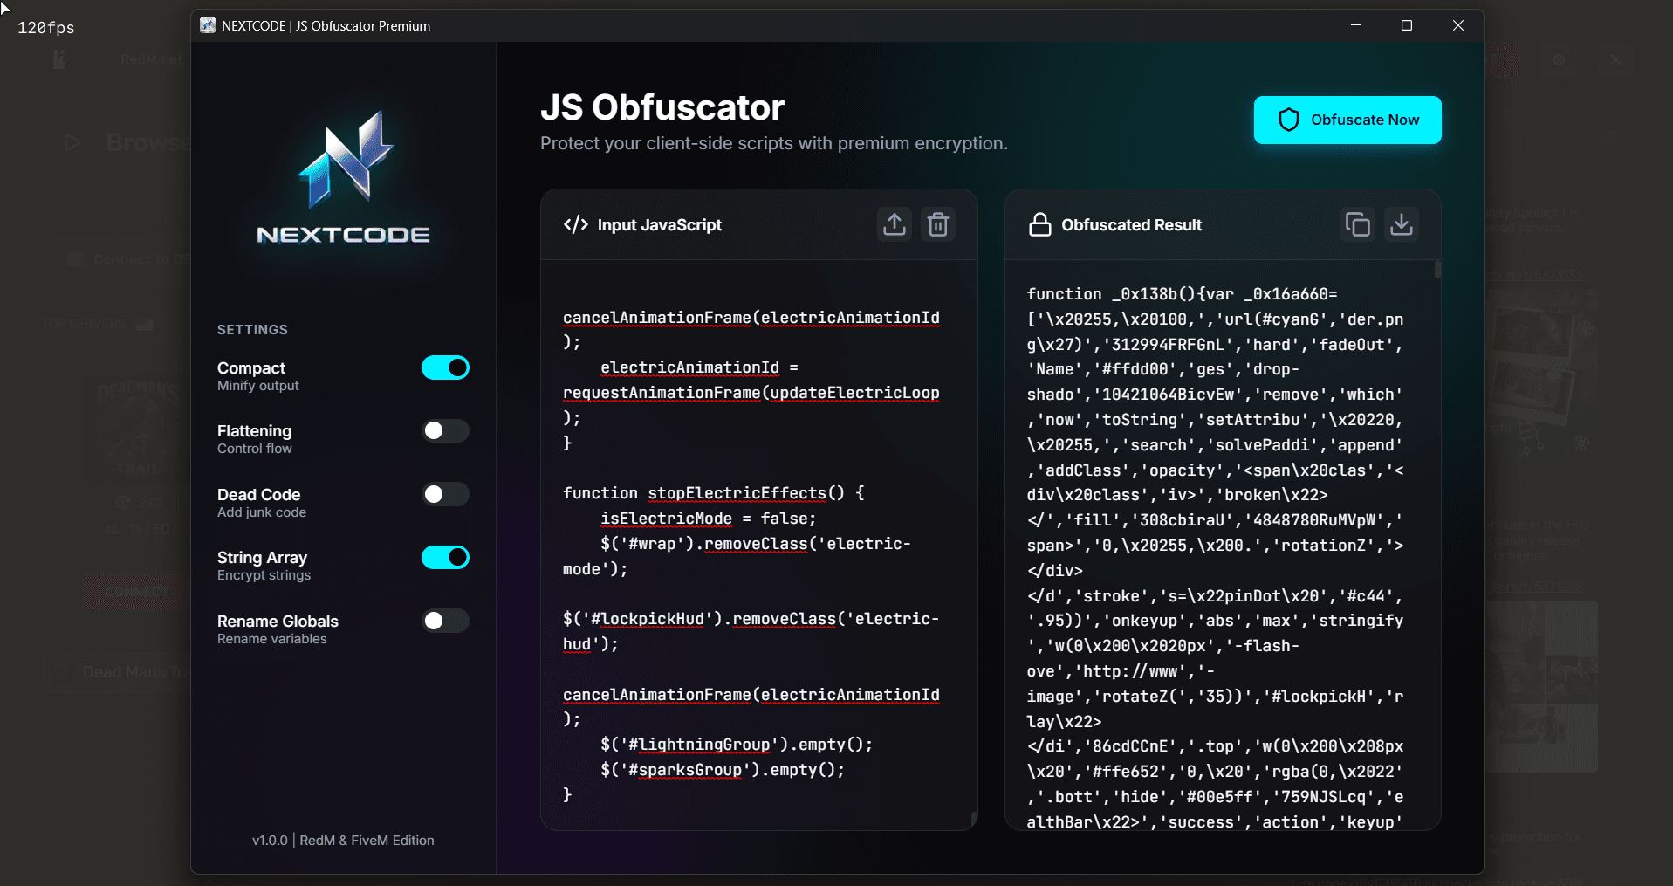This screenshot has height=886, width=1673.
Task: Click the 'Control flow' description text
Action: tap(255, 449)
